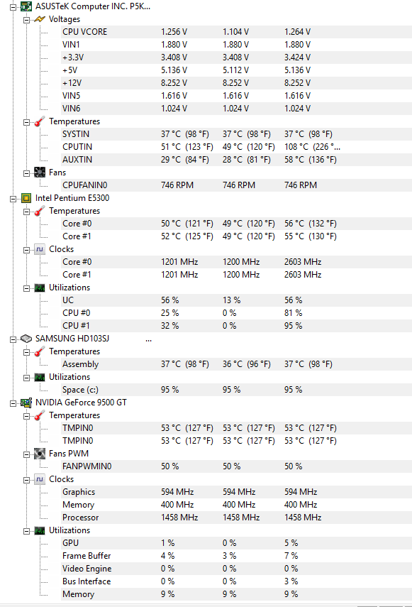Click the SAMSUNG HD103SJ hard drive icon
The width and height of the screenshot is (412, 607).
(26, 339)
